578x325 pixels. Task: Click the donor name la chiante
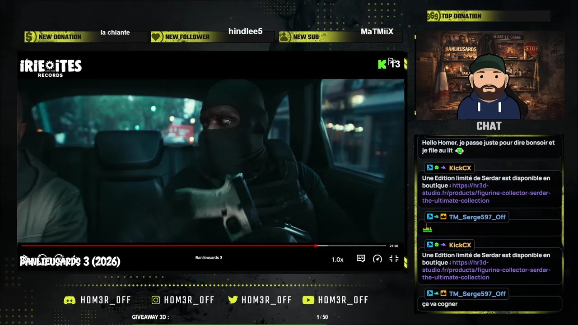tap(115, 32)
